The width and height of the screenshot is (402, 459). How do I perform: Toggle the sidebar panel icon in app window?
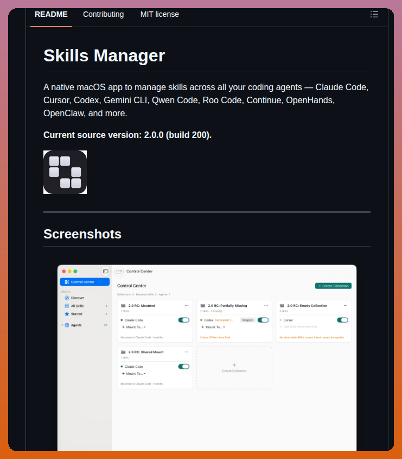click(106, 272)
